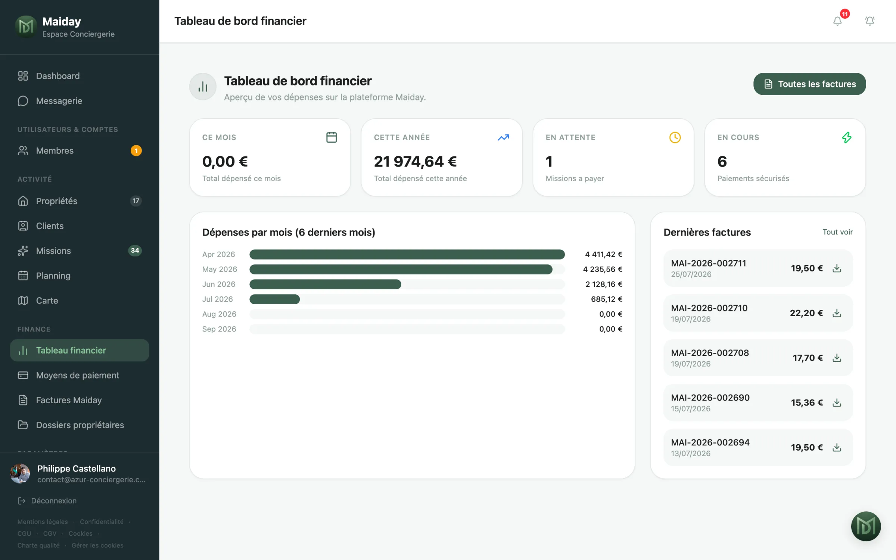Screen dimensions: 896x560
Task: Open Messagerie in sidebar
Action: (x=80, y=101)
